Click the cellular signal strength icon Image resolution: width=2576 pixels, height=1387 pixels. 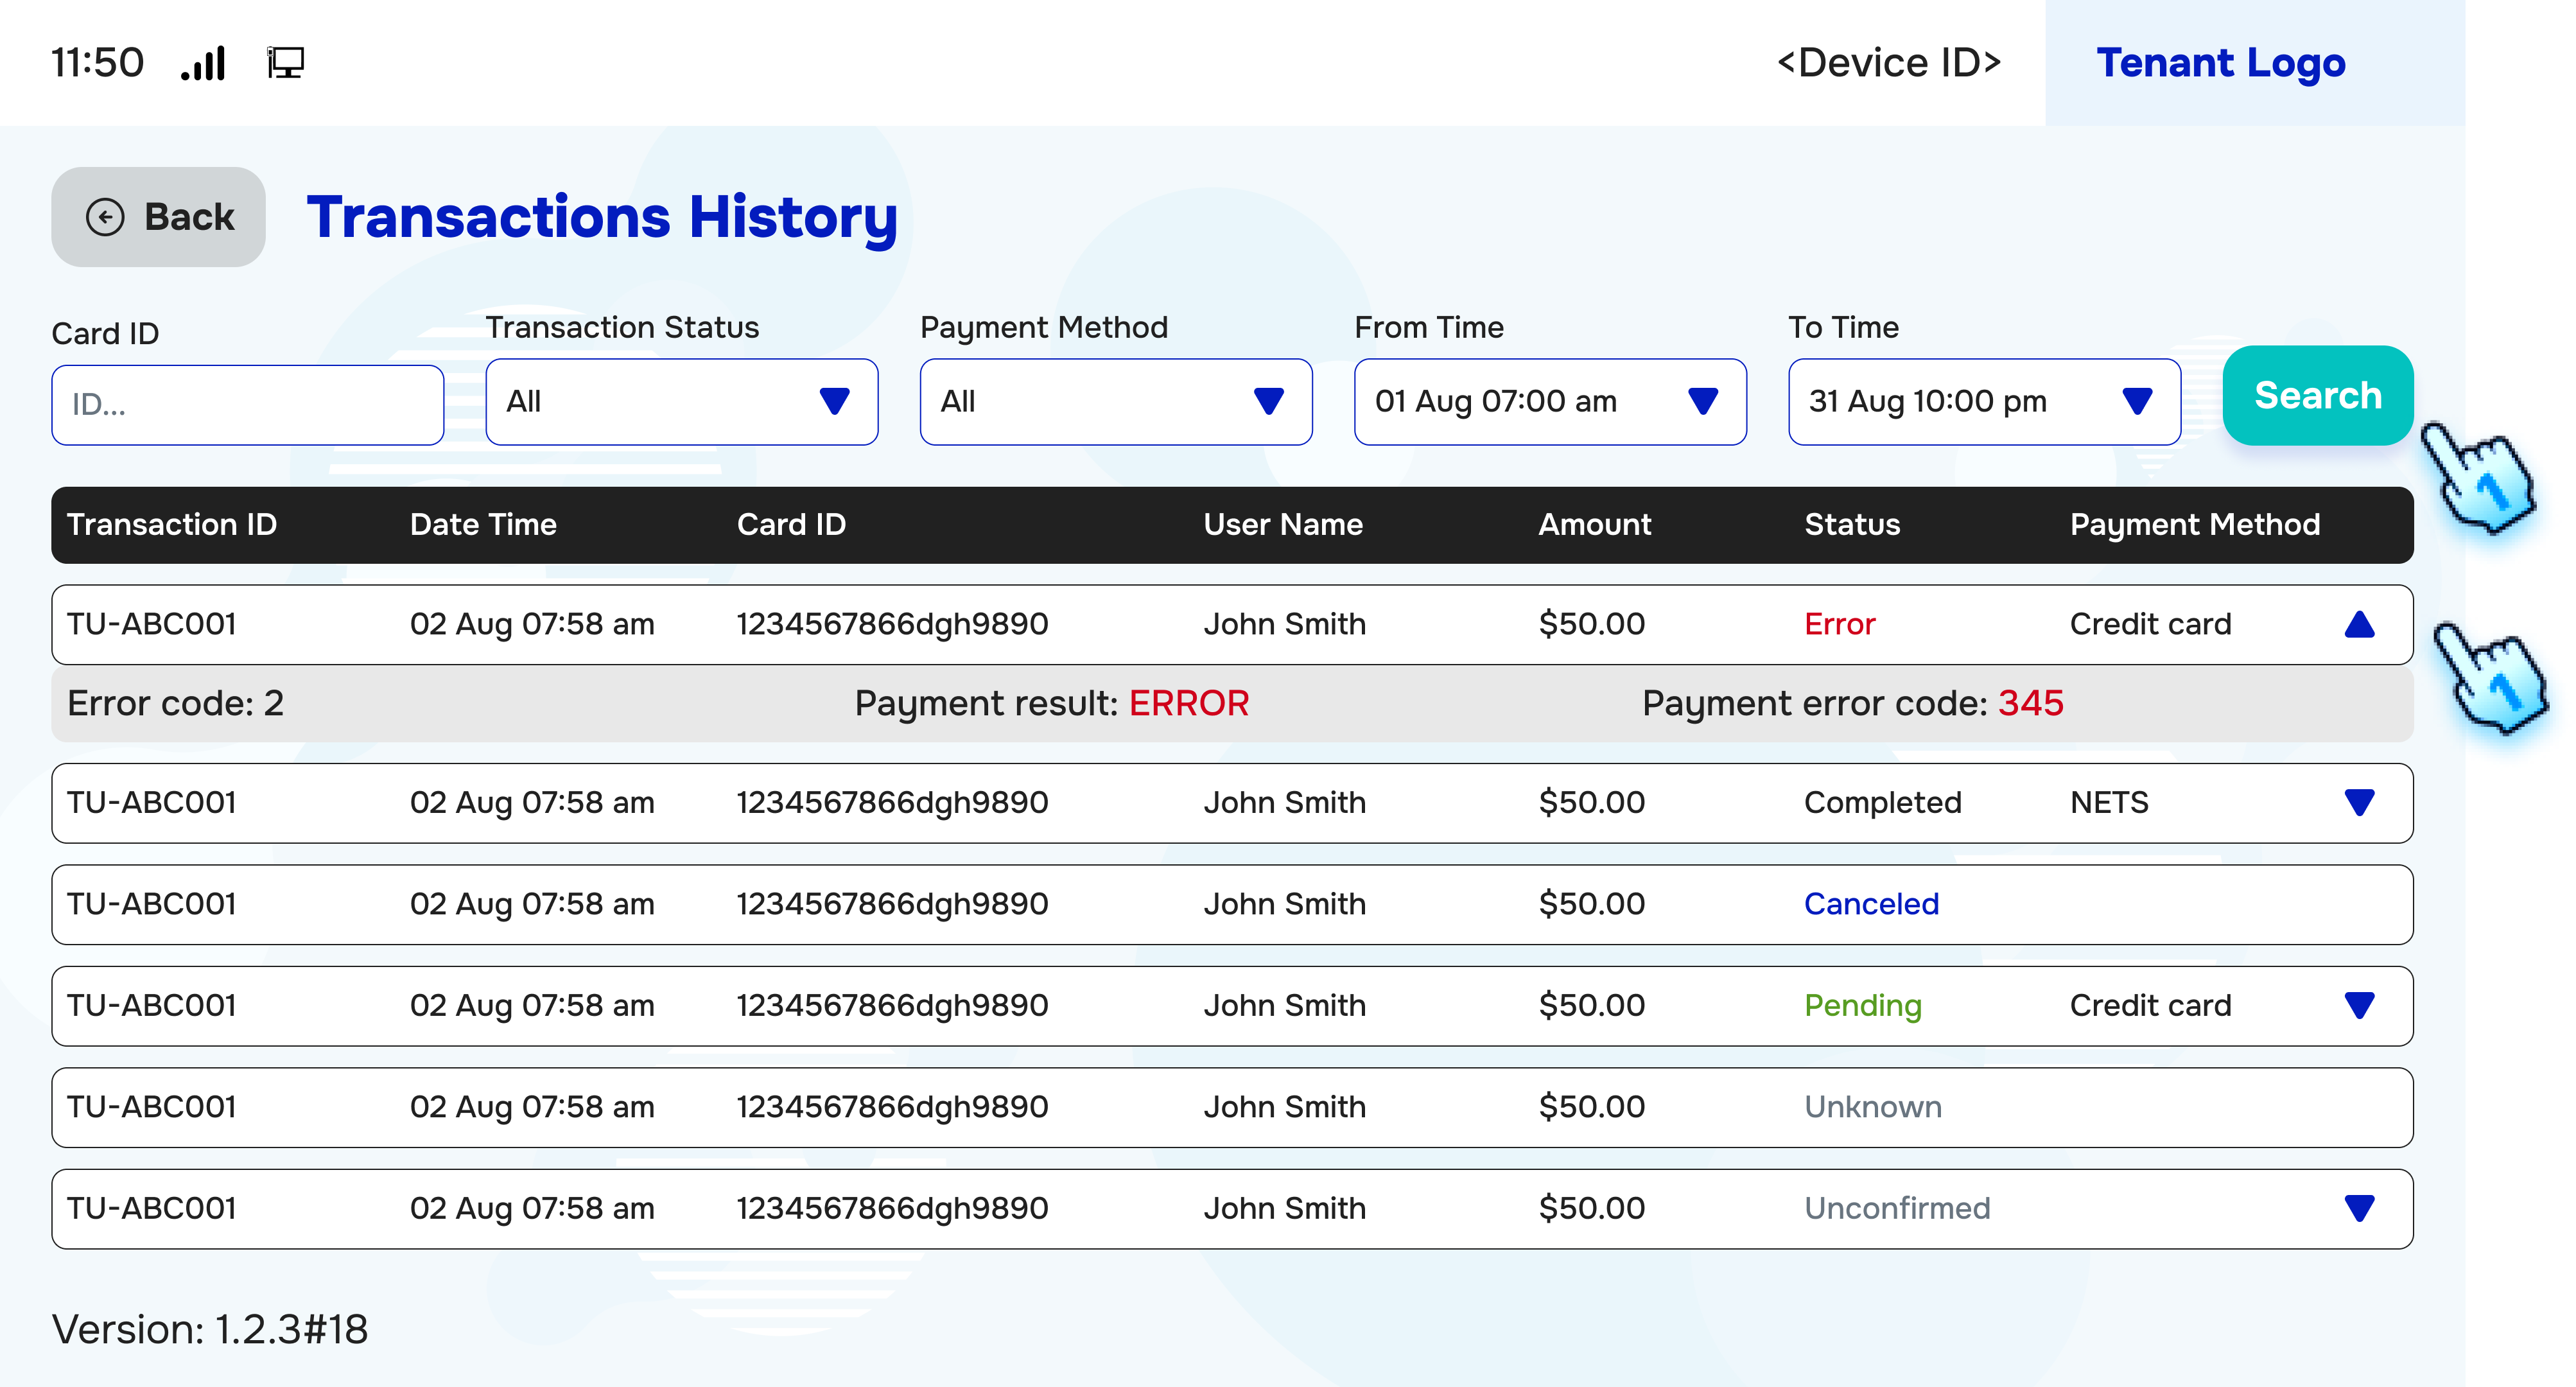tap(204, 62)
